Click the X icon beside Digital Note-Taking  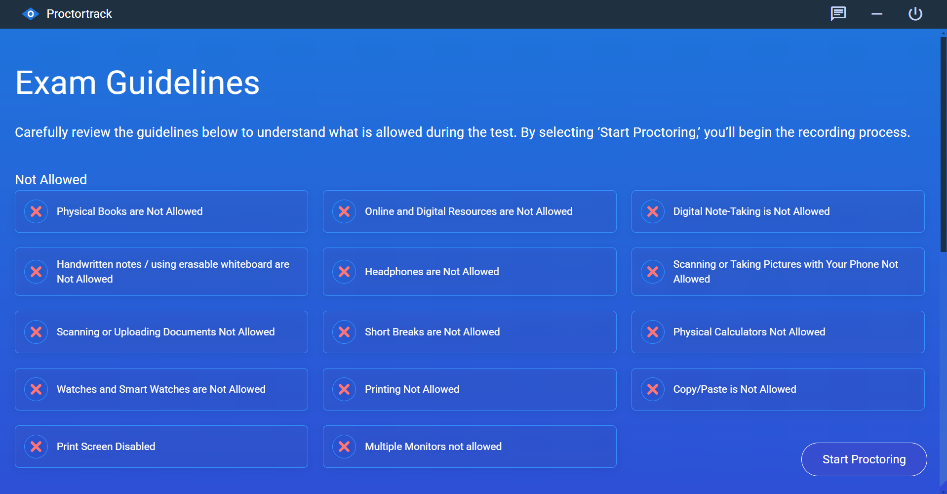653,211
